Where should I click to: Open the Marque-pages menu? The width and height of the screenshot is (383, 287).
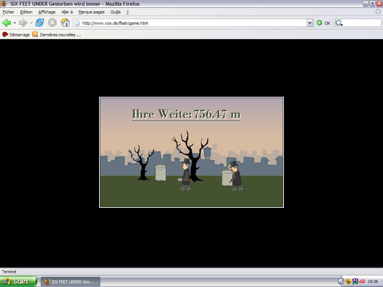(x=91, y=12)
